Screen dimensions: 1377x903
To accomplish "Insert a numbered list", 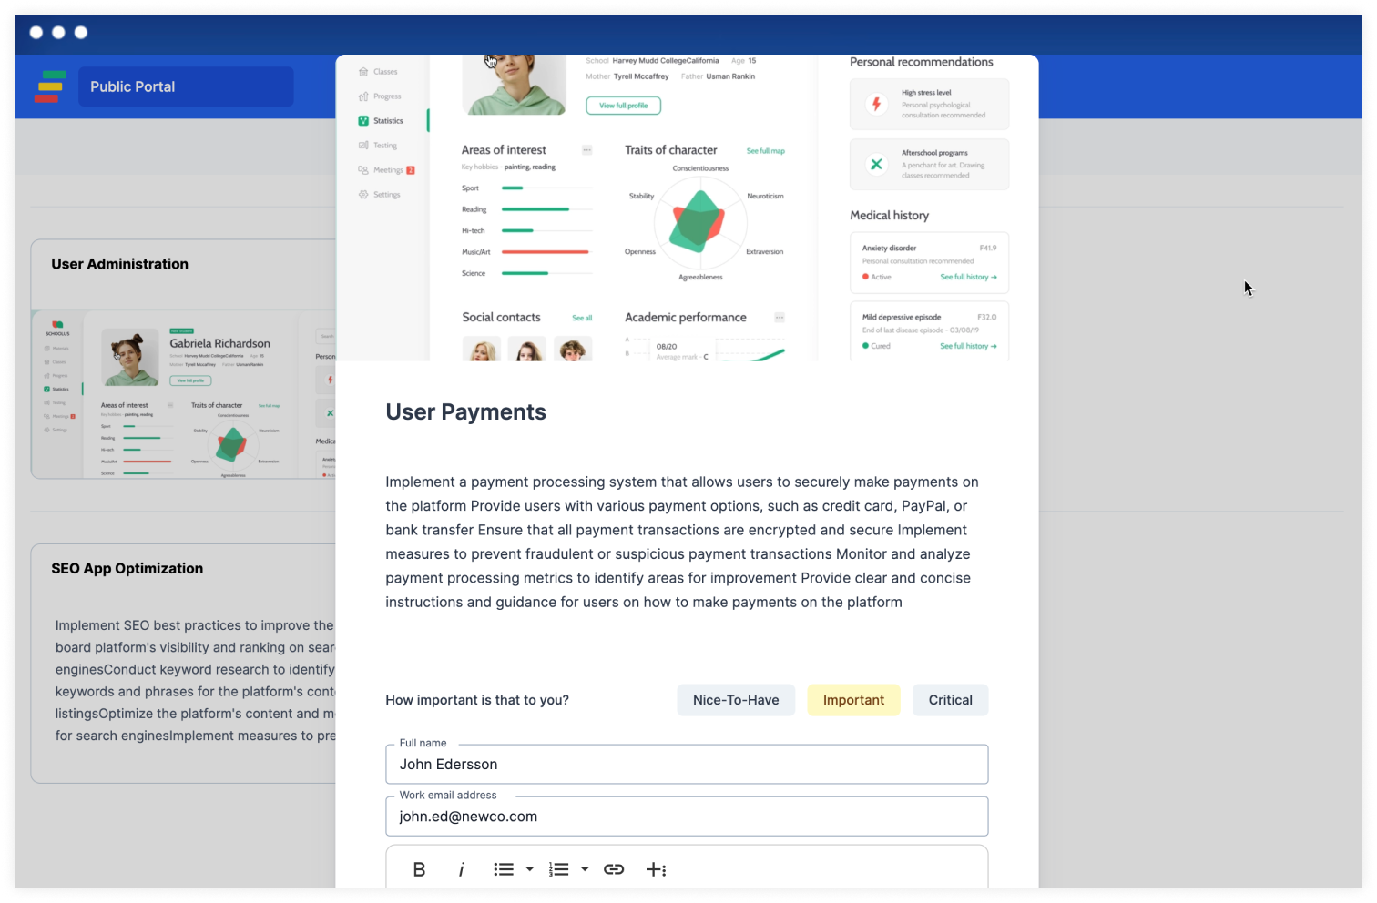I will [x=558, y=869].
